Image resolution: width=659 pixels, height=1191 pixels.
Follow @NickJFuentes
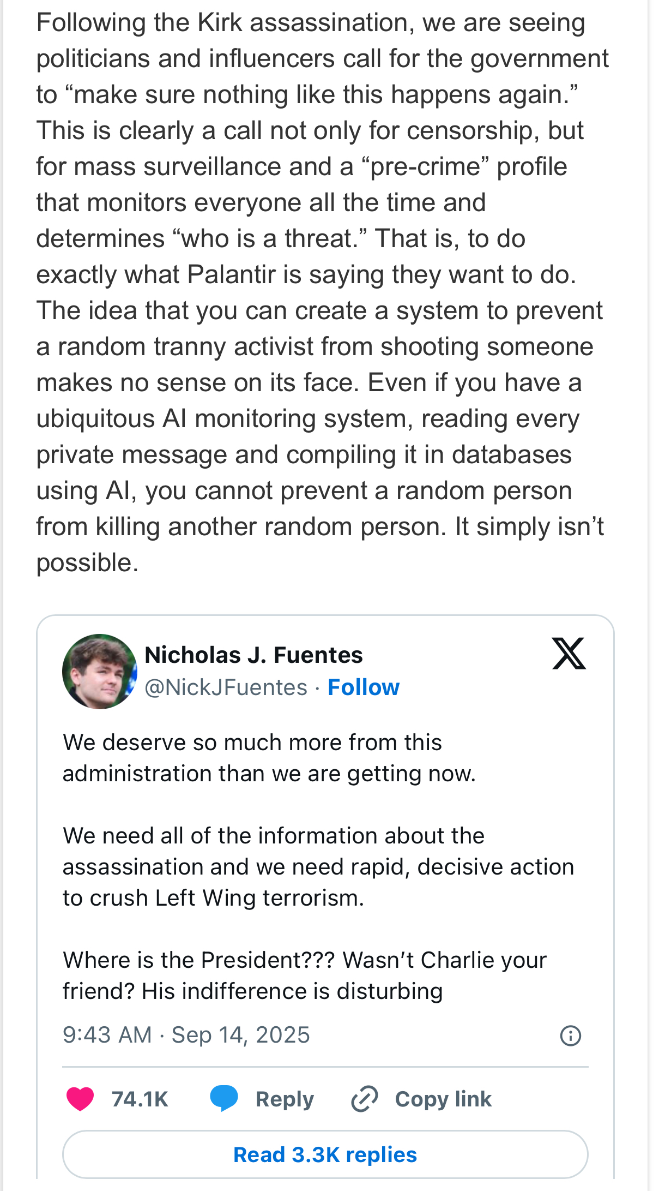(x=364, y=687)
